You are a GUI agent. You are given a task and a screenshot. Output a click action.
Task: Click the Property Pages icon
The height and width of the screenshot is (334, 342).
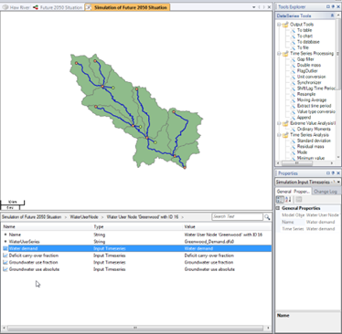[299, 200]
